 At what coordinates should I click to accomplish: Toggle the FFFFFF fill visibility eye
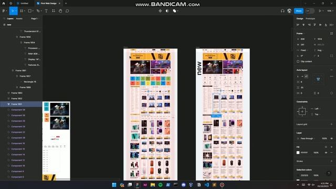point(326,153)
